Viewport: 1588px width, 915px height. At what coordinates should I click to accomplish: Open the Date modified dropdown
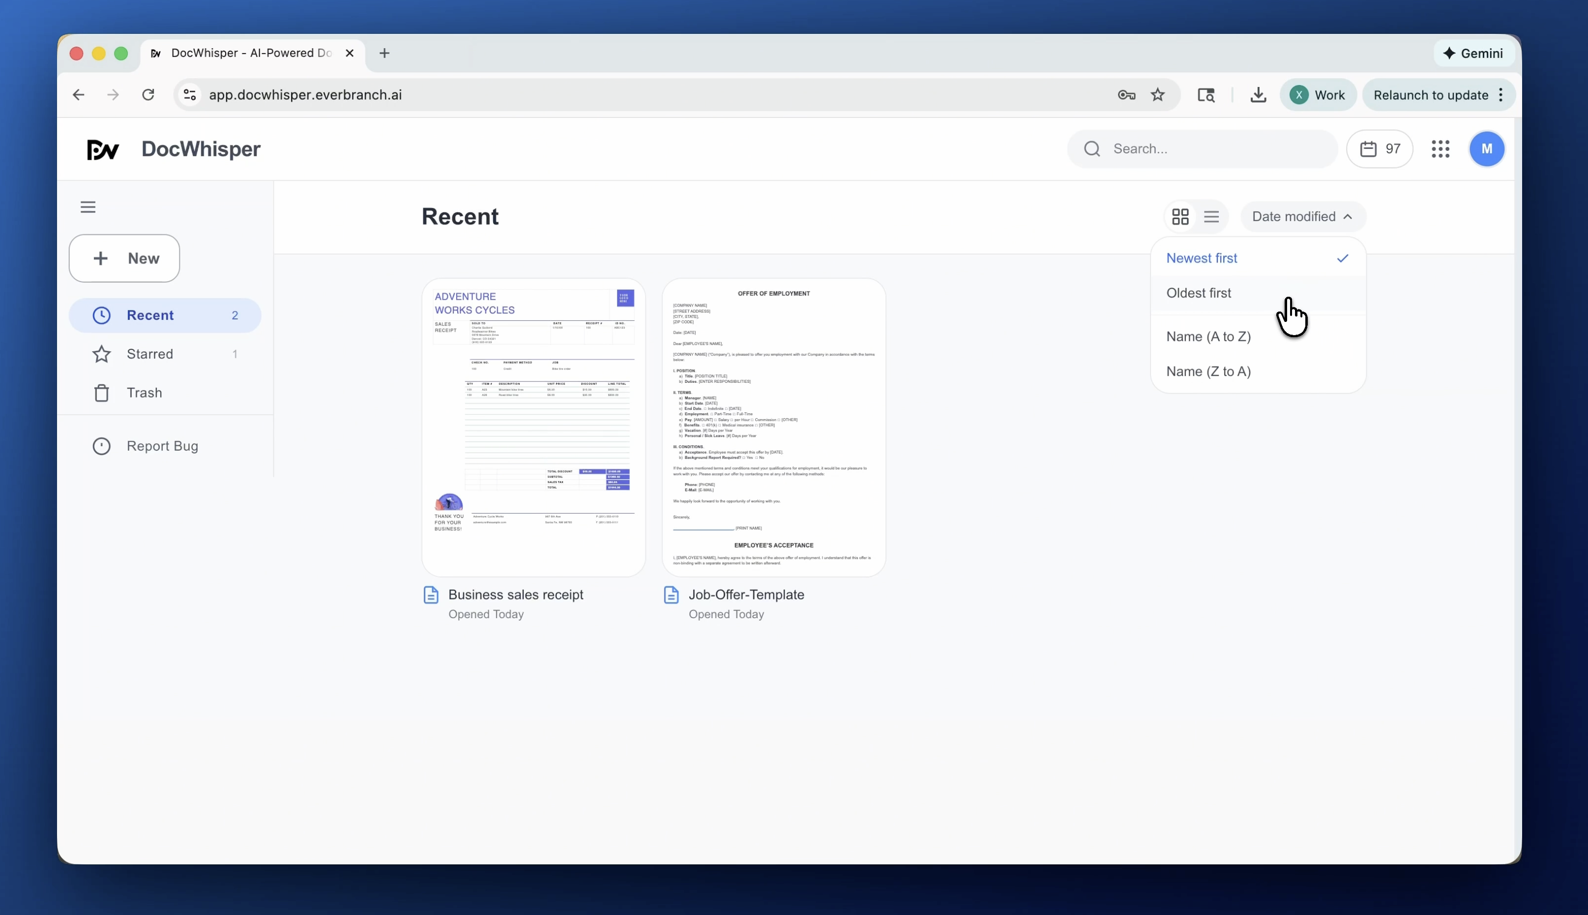click(x=1301, y=216)
